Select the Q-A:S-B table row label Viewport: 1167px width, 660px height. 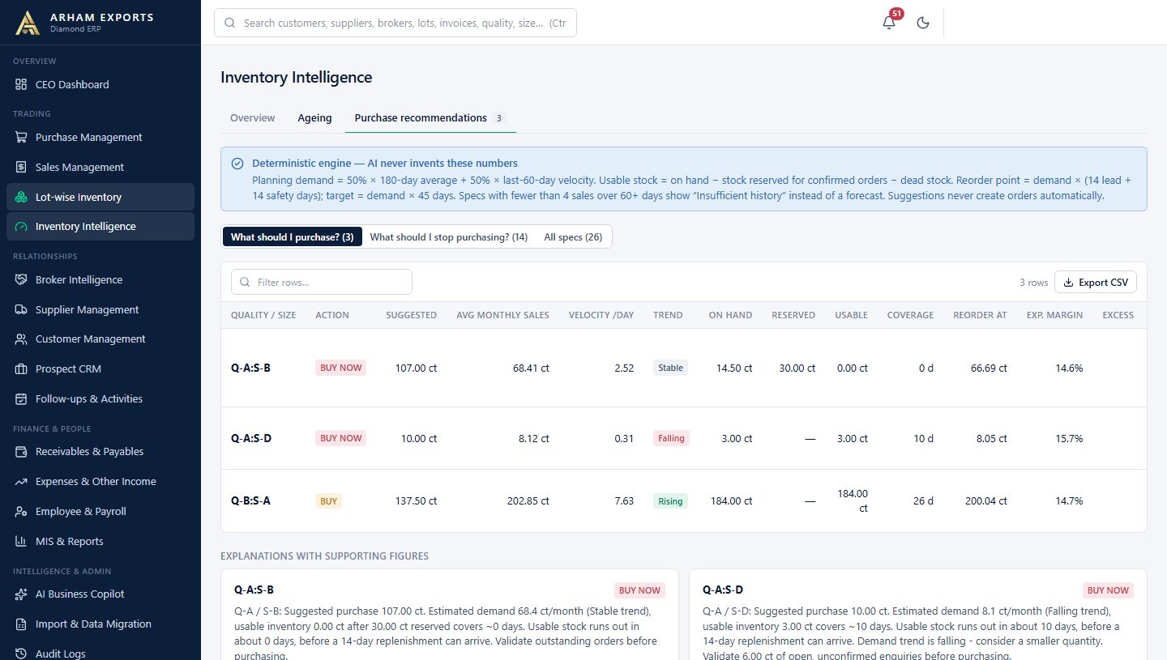[250, 368]
